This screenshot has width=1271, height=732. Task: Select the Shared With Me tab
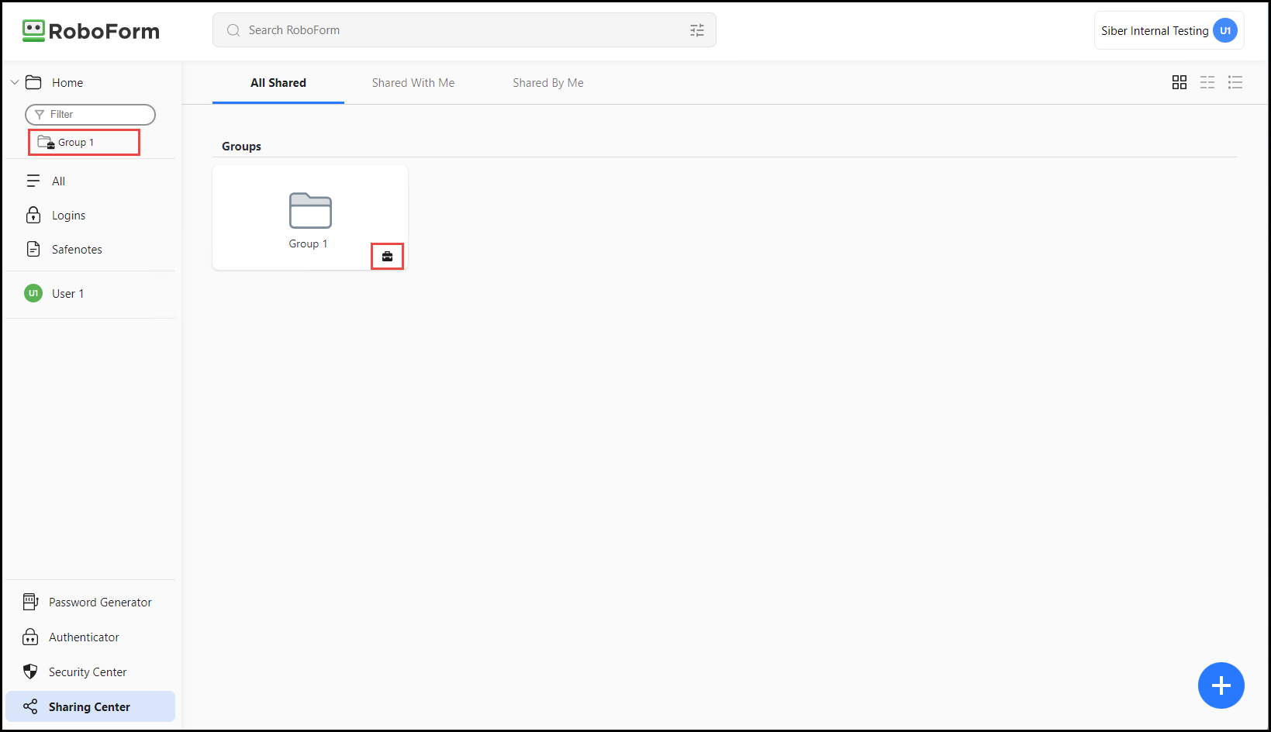pyautogui.click(x=413, y=83)
